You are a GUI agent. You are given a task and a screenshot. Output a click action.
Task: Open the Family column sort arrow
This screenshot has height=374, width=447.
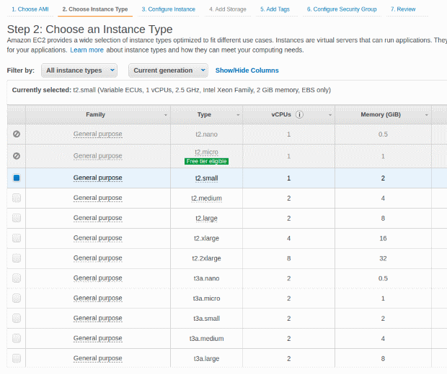click(x=166, y=115)
